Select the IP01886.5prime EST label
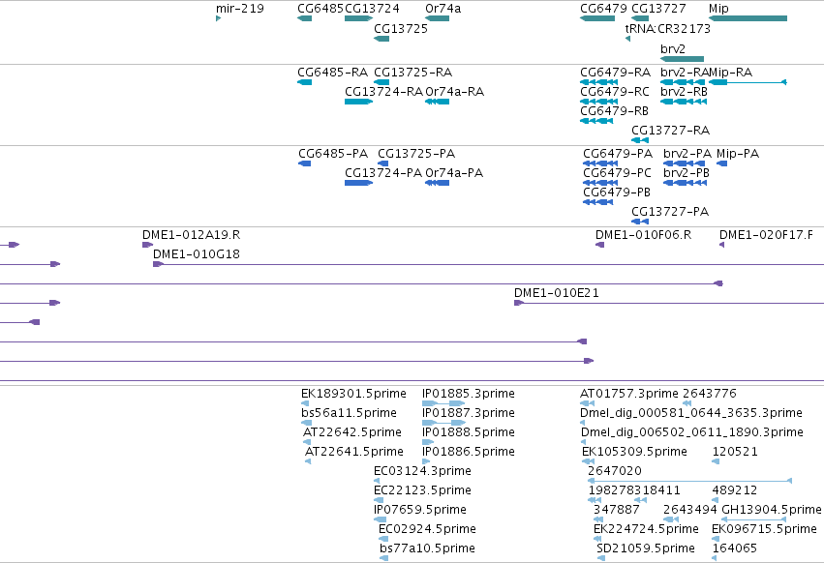 pyautogui.click(x=469, y=452)
